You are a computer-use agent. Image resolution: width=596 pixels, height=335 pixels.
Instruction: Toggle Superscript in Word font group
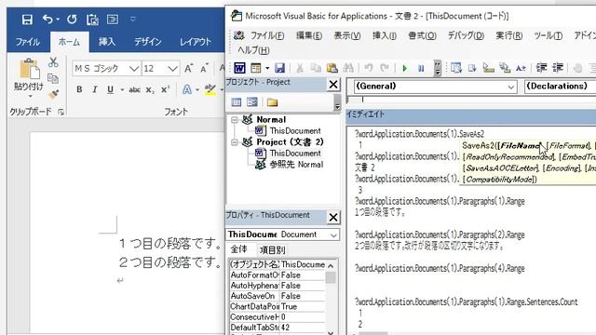pos(166,89)
